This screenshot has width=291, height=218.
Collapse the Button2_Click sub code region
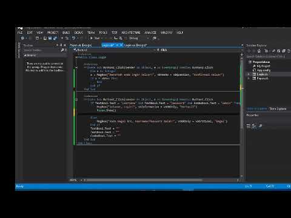tap(76, 67)
